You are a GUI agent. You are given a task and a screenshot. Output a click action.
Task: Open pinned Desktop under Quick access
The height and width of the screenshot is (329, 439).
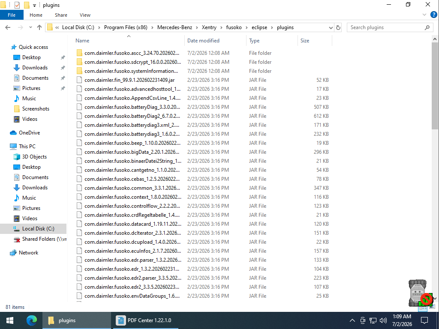point(31,57)
